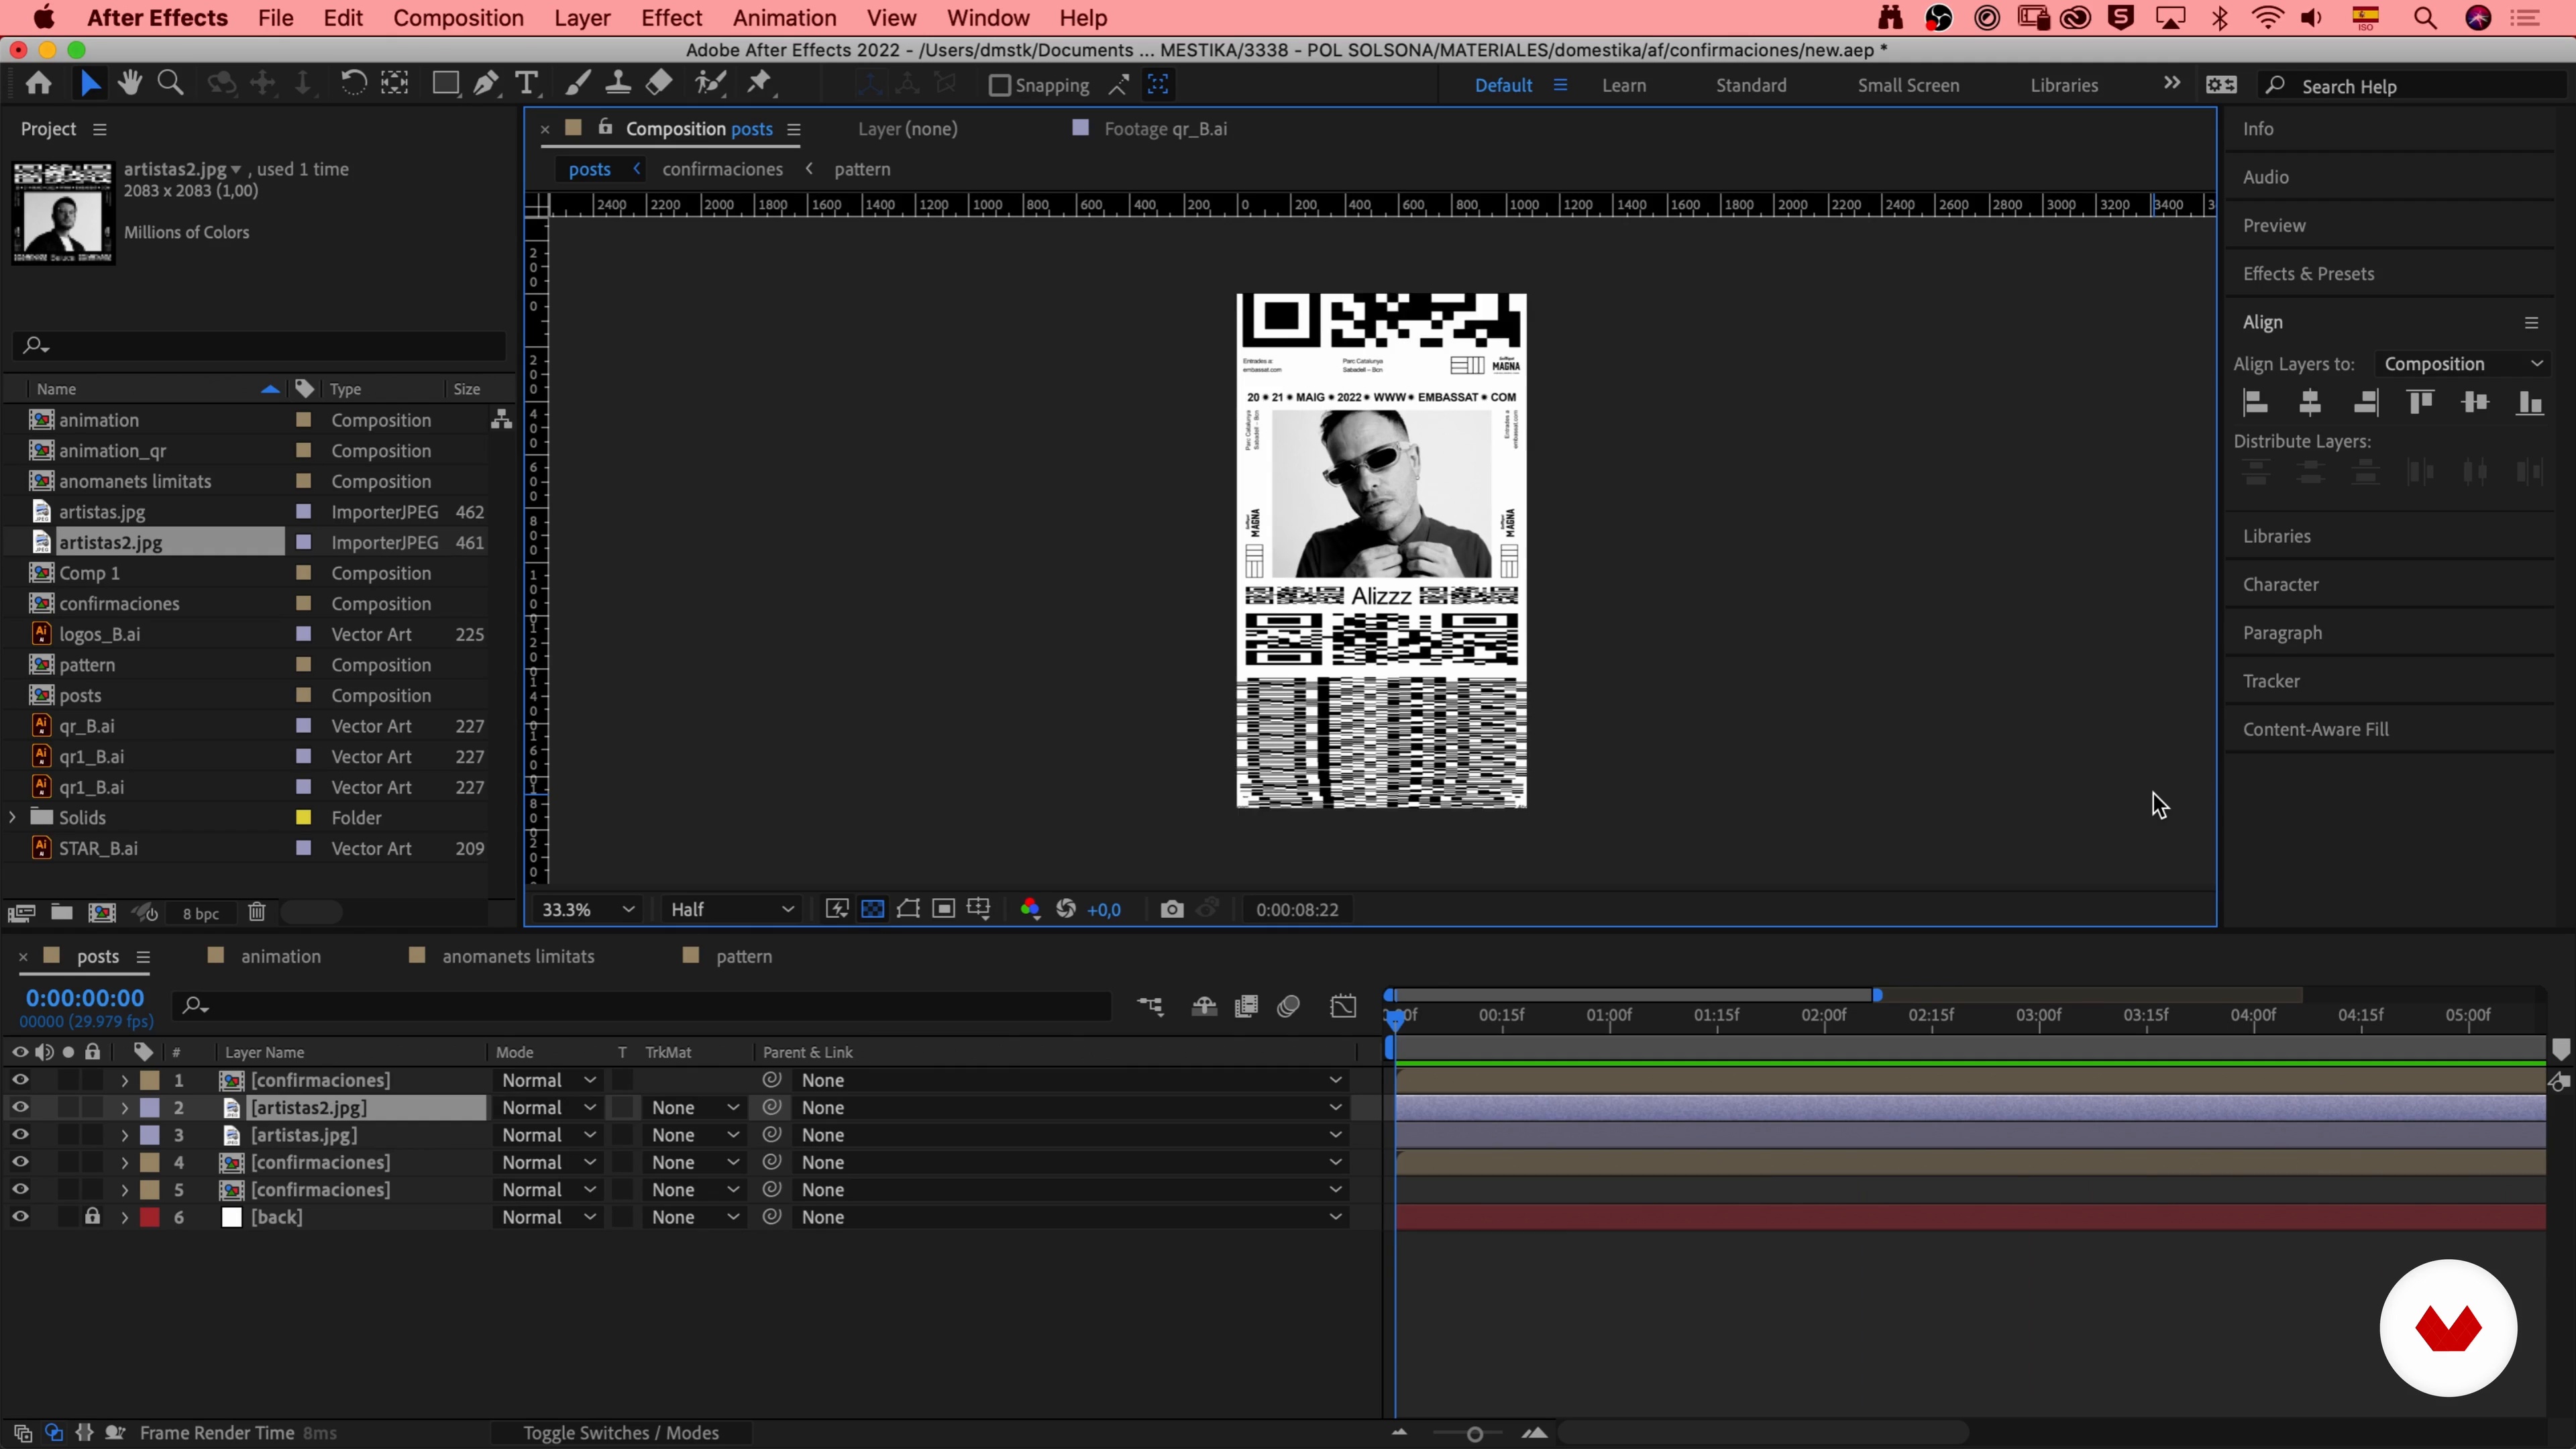Select the Puppet Pin tool
The height and width of the screenshot is (1449, 2576).
click(x=760, y=83)
